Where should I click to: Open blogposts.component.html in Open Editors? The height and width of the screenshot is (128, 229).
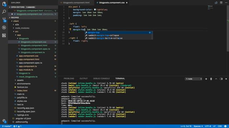coord(33,11)
